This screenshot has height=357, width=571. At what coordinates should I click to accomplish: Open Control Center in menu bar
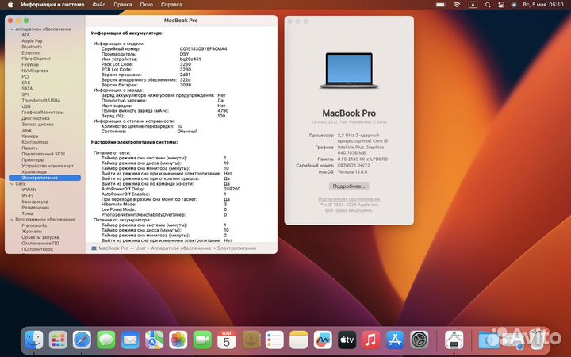click(x=501, y=5)
